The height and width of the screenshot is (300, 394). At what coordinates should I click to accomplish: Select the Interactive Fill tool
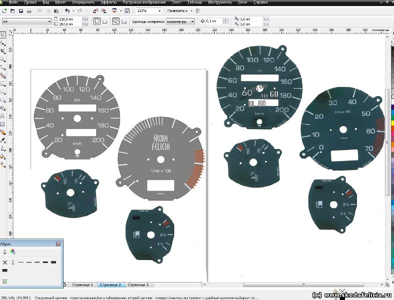3,165
